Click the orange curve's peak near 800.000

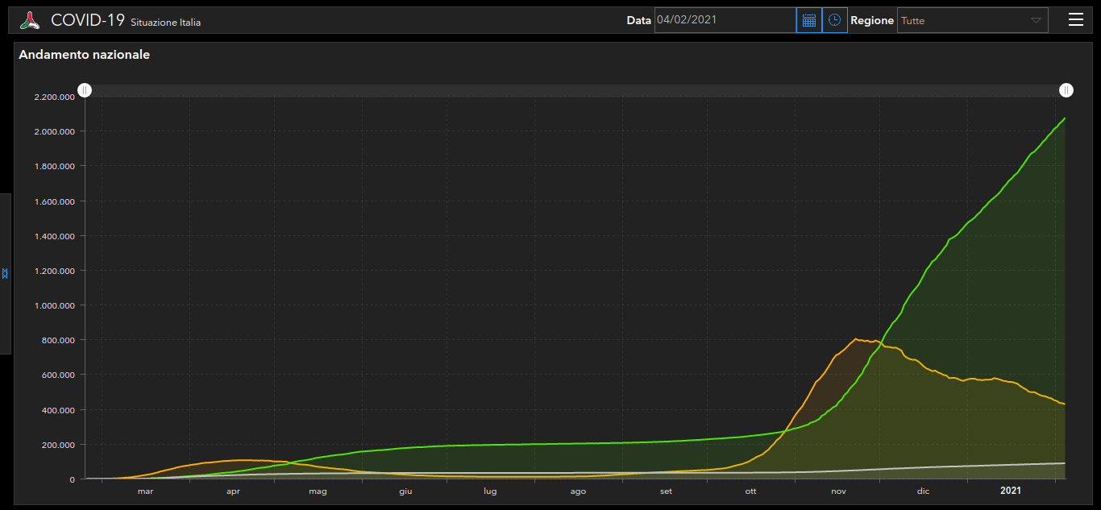855,339
